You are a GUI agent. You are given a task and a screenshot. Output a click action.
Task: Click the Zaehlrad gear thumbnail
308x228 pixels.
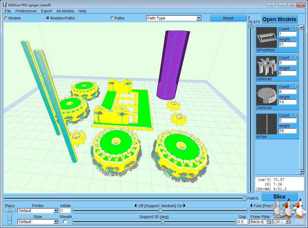pos(266,95)
